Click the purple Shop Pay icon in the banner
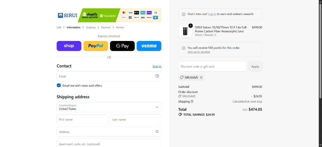The image size is (322, 147). (149, 13)
